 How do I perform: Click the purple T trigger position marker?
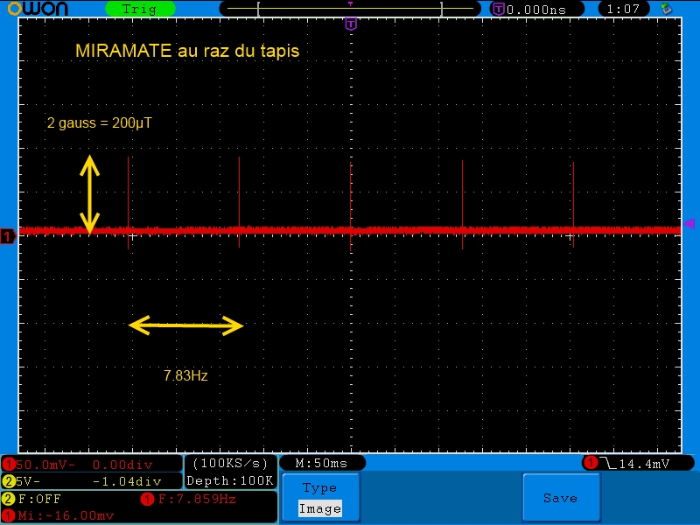(351, 24)
